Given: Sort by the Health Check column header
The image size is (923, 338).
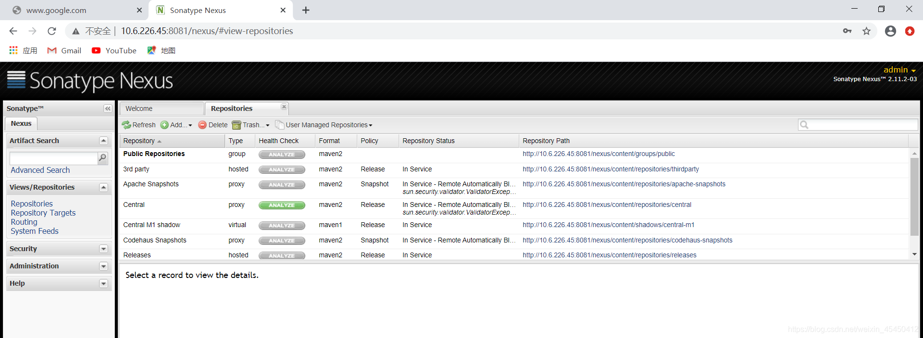Looking at the screenshot, I should point(285,141).
